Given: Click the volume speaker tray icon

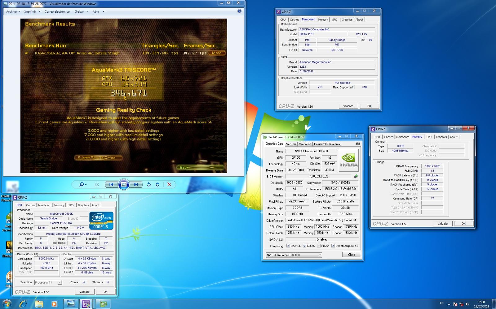Looking at the screenshot, I should click(467, 304).
